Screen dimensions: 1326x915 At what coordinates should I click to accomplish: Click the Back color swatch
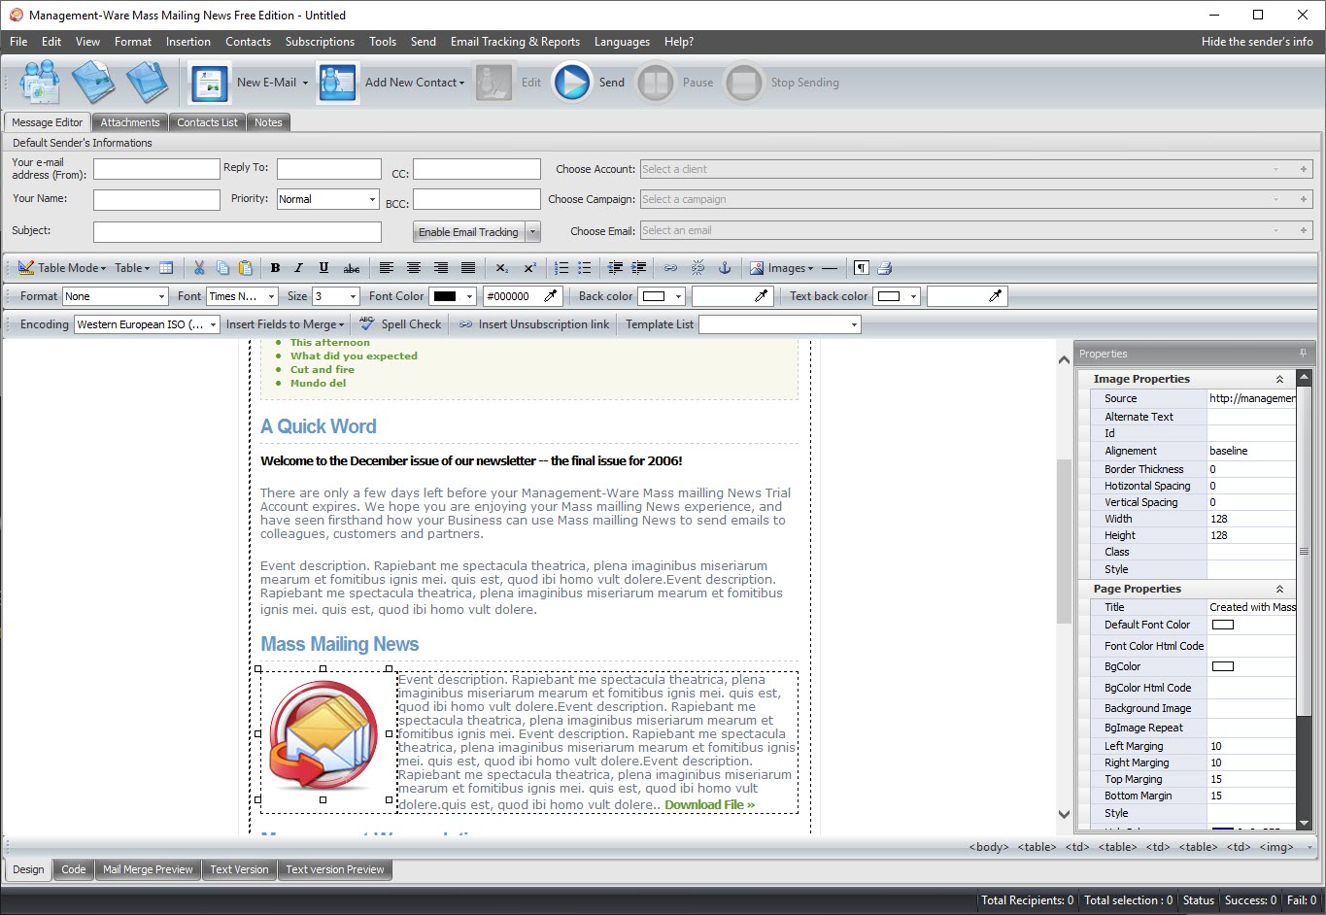click(654, 296)
